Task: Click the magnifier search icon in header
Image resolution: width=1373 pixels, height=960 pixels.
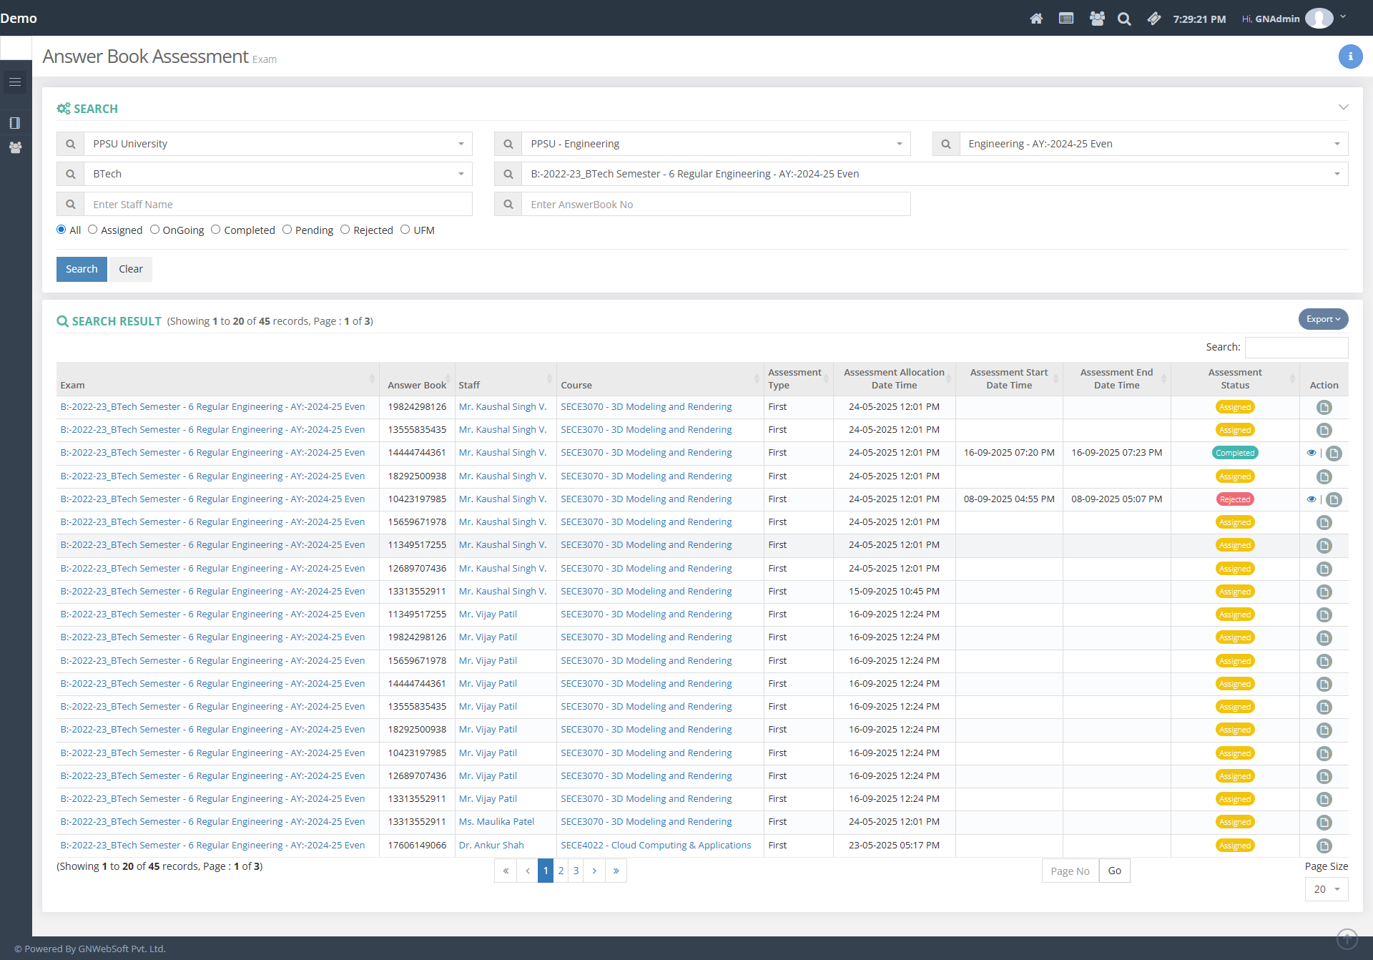Action: click(x=1124, y=19)
